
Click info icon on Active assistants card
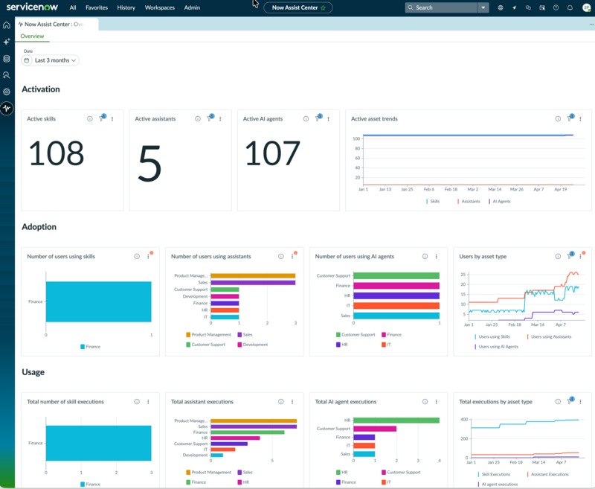click(x=198, y=119)
